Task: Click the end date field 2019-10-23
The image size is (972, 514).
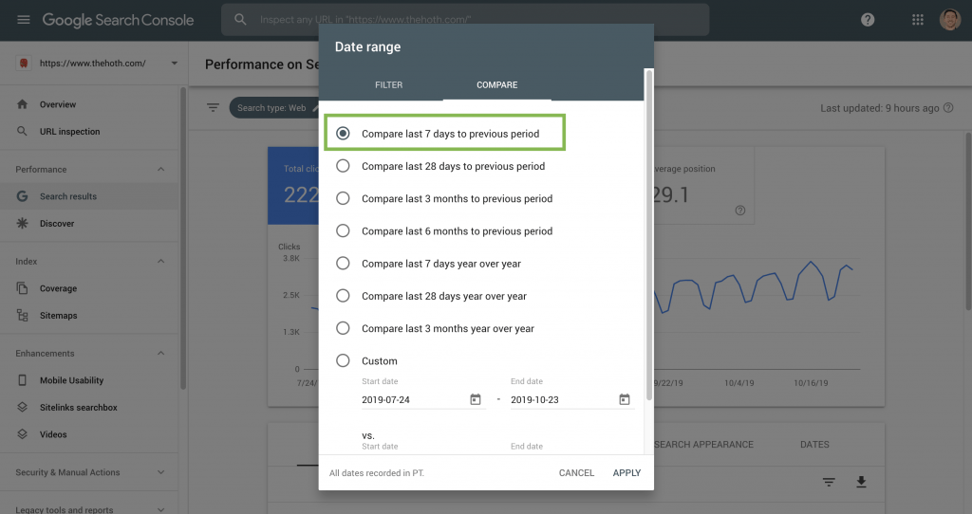Action: [x=572, y=399]
